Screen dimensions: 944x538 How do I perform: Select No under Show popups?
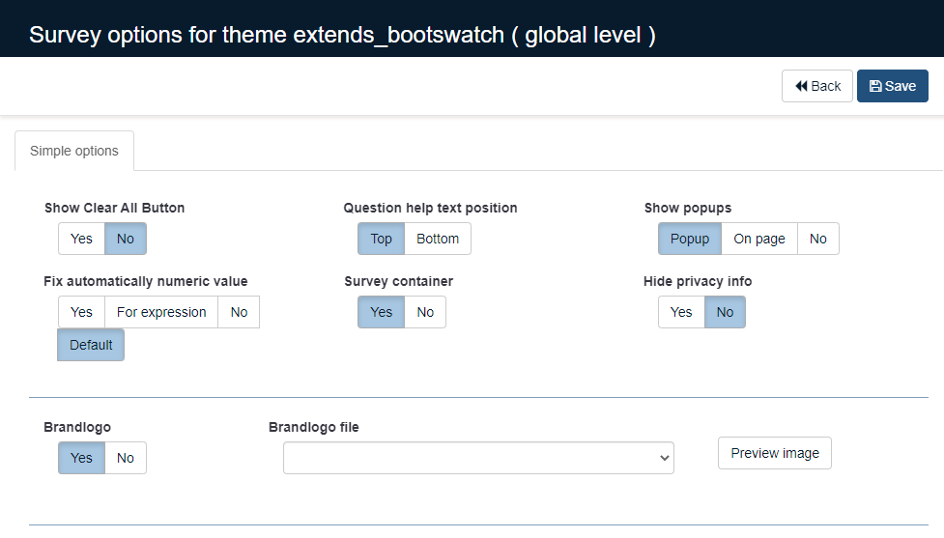pos(817,239)
